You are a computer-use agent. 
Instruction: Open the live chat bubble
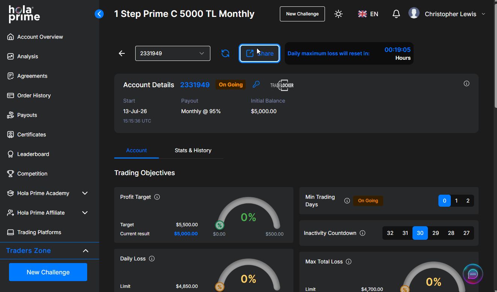tap(473, 274)
